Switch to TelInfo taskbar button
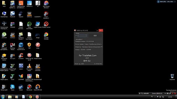 point(37,97)
